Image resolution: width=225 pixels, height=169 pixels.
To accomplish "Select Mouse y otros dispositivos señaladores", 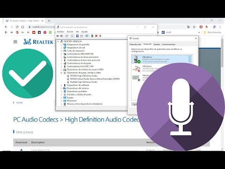I will tap(85, 104).
